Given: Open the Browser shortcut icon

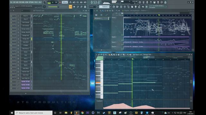Looking at the screenshot, I should [x=128, y=7].
